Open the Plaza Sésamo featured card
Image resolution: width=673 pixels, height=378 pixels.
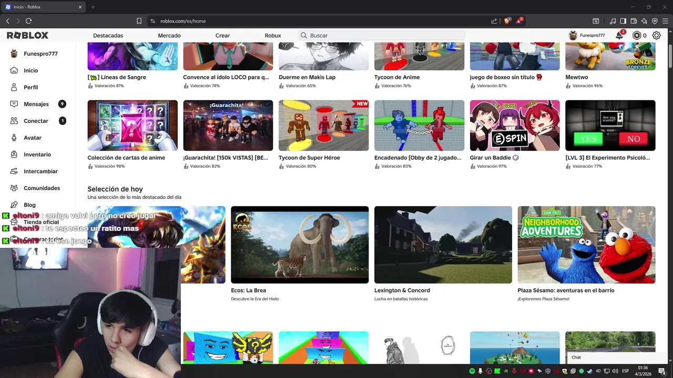tap(586, 245)
